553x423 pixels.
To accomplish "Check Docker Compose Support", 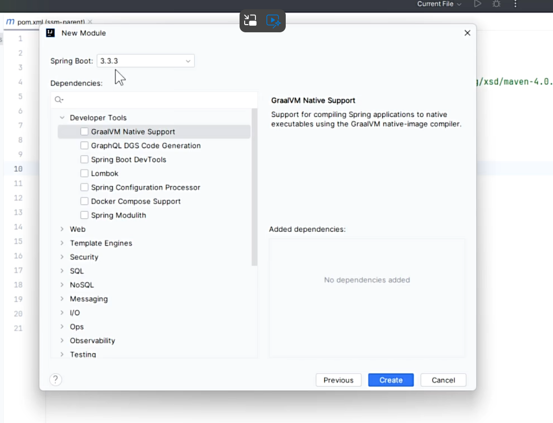I will tap(84, 202).
